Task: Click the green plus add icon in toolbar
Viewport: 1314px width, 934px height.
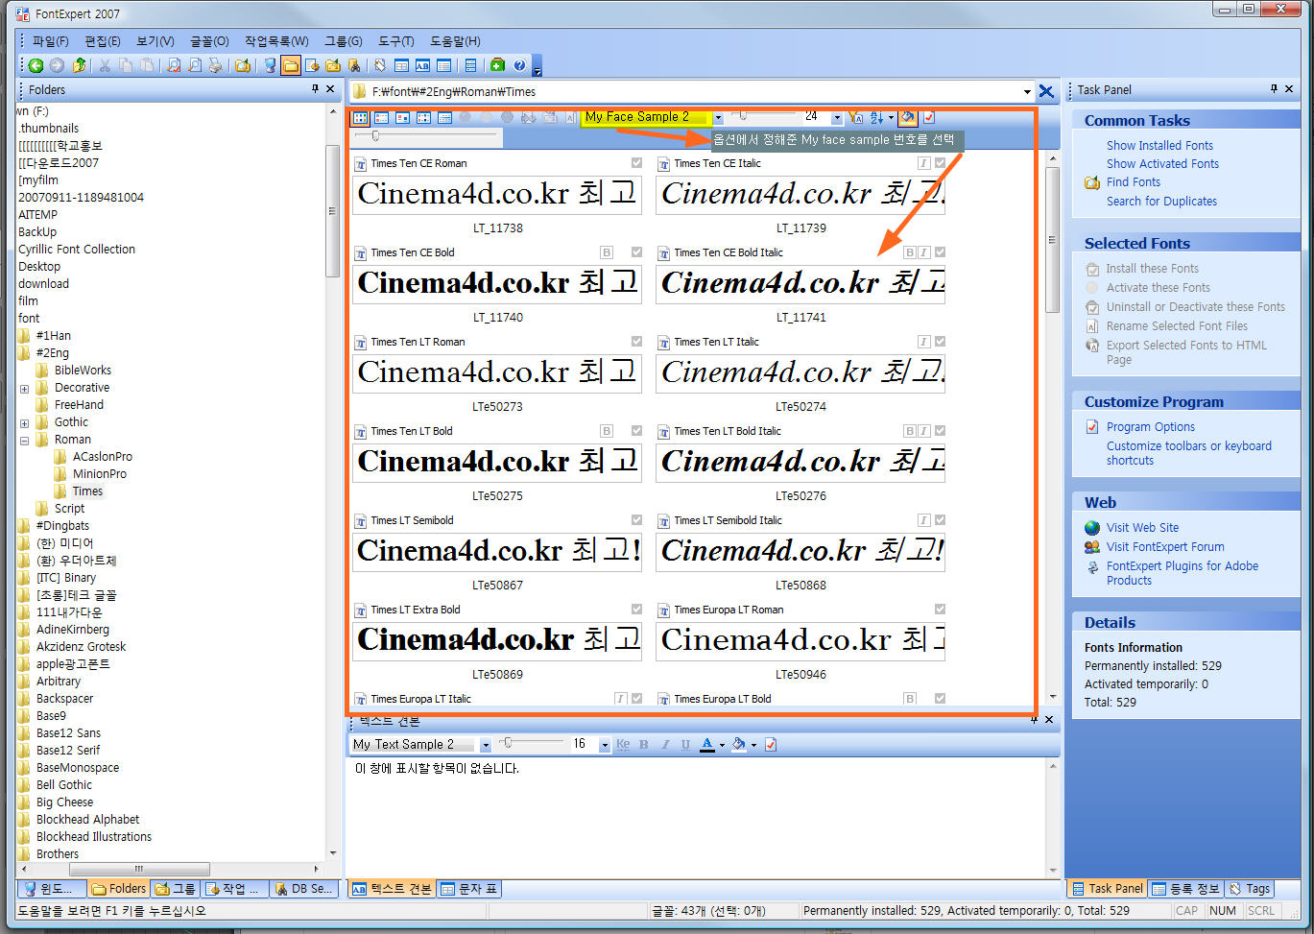Action: [x=497, y=65]
